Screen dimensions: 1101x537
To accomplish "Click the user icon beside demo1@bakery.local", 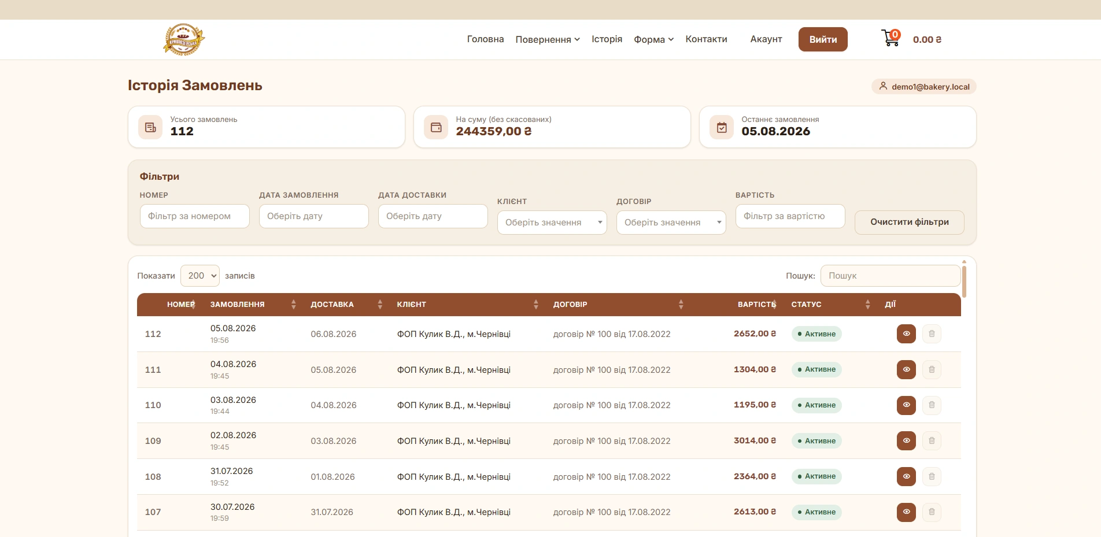I will pos(883,86).
